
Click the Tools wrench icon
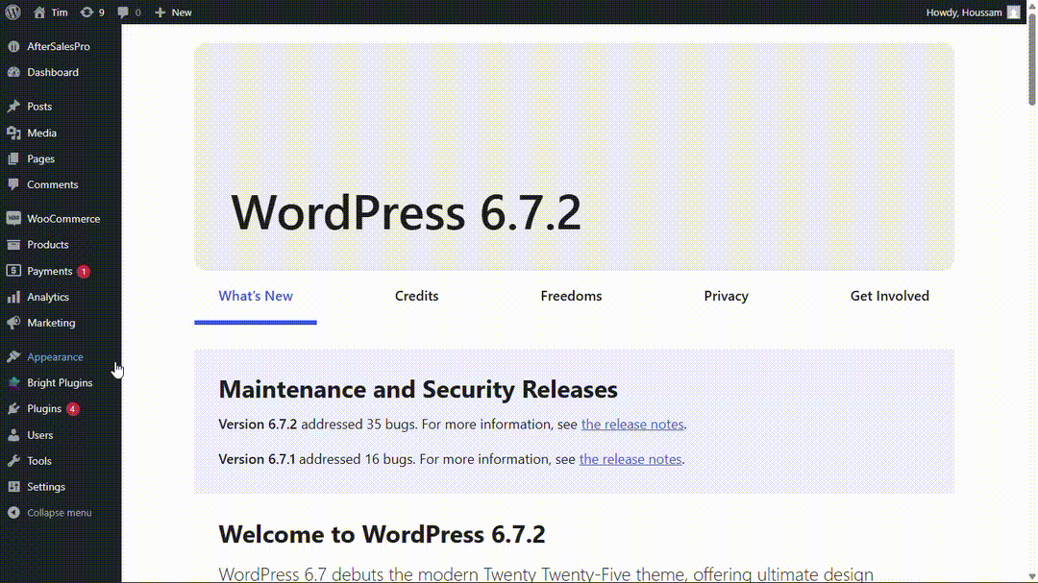pyautogui.click(x=13, y=461)
